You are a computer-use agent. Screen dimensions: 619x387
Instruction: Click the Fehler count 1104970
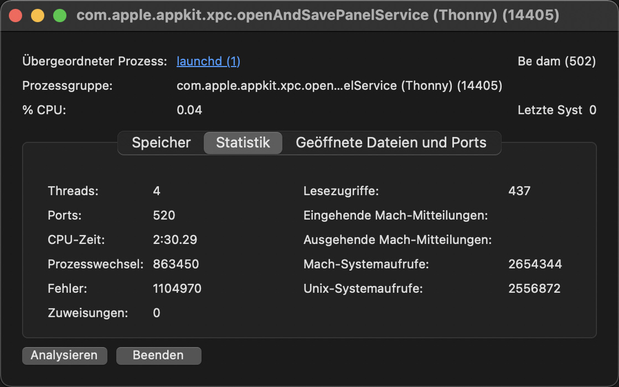coord(178,288)
